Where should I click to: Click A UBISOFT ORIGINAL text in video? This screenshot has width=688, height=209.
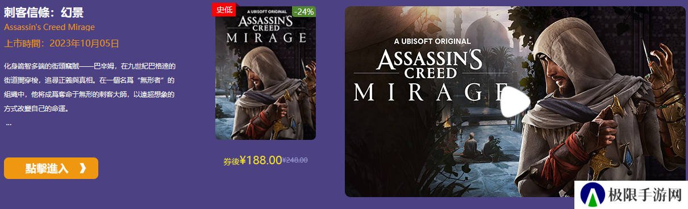point(432,41)
